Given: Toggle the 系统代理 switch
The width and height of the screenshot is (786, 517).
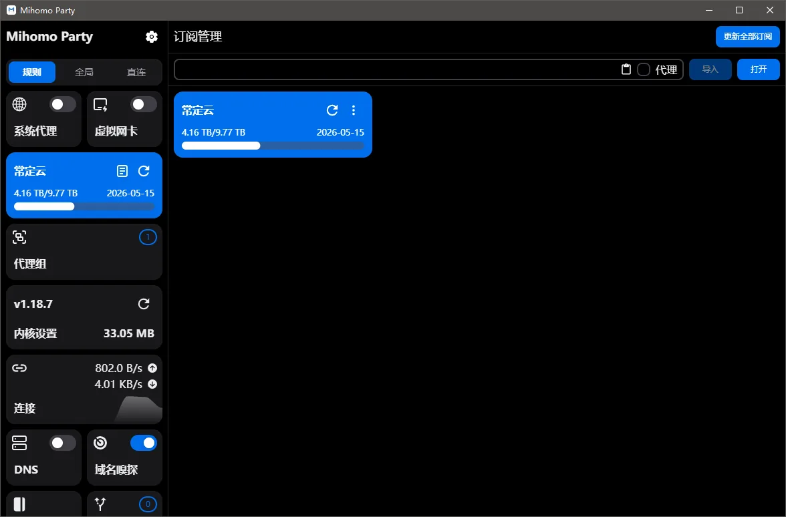Looking at the screenshot, I should click(63, 104).
